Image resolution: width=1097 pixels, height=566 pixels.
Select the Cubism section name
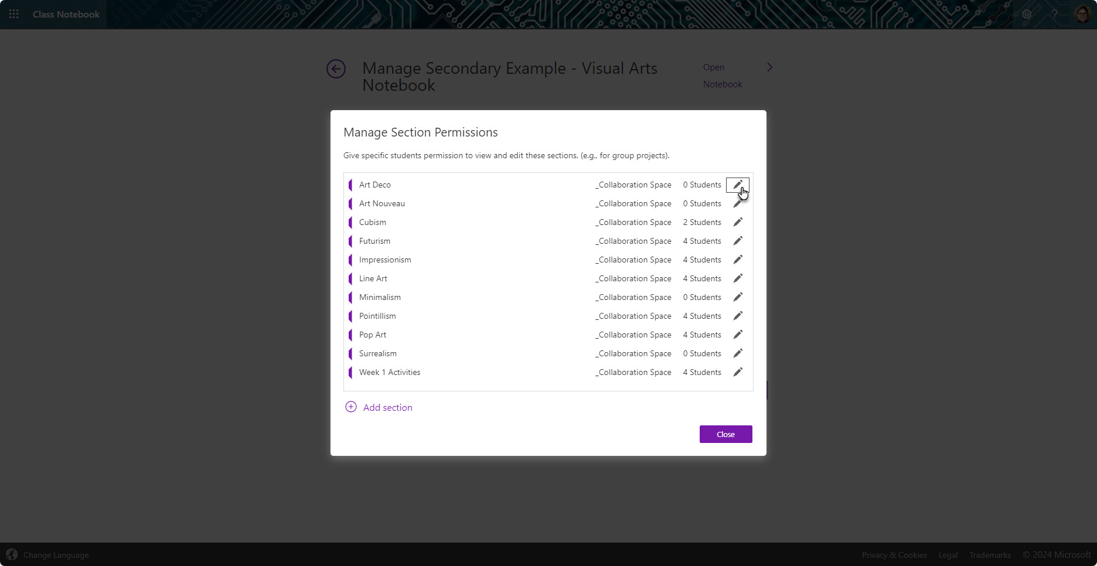[x=373, y=222]
